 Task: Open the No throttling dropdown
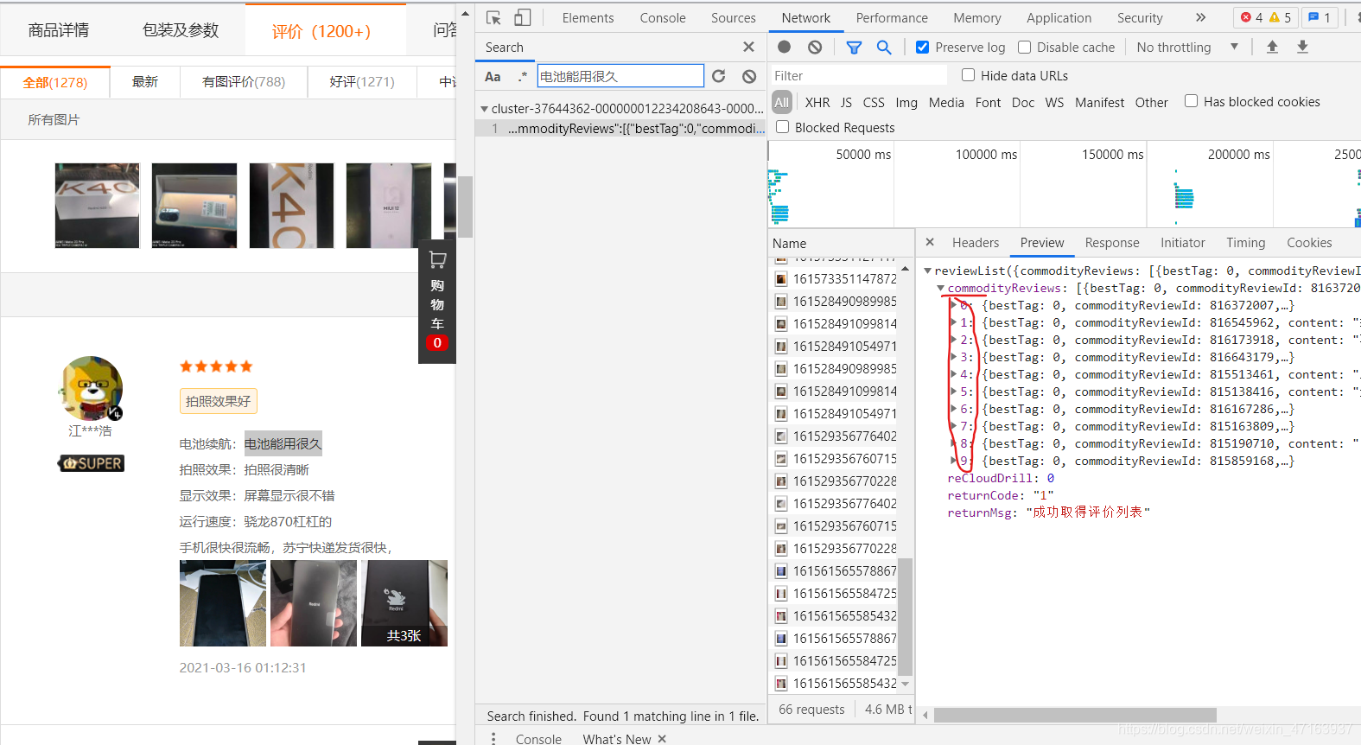(x=1187, y=48)
